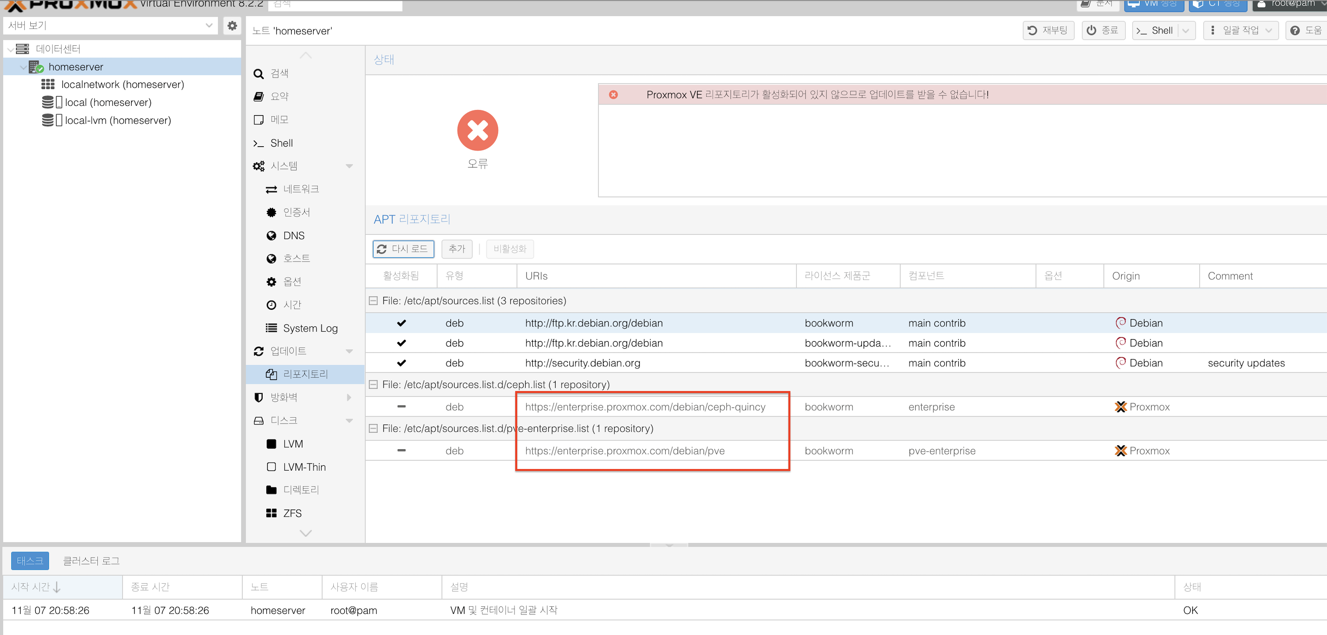Open Shell in the node menu
The width and height of the screenshot is (1327, 635).
click(305, 143)
